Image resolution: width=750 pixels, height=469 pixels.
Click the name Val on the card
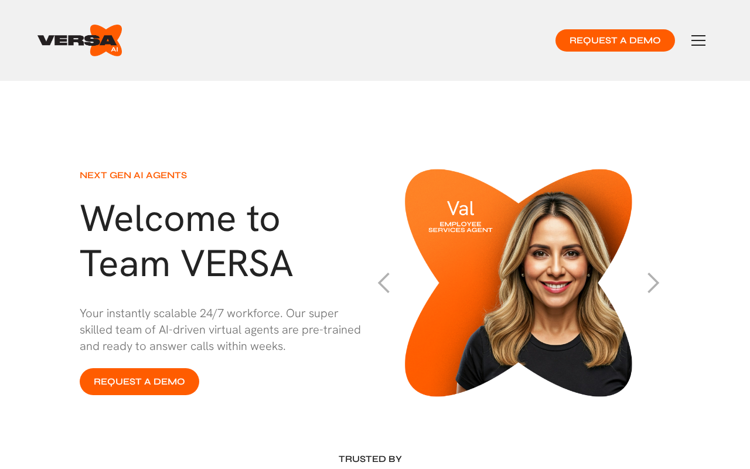(x=461, y=209)
